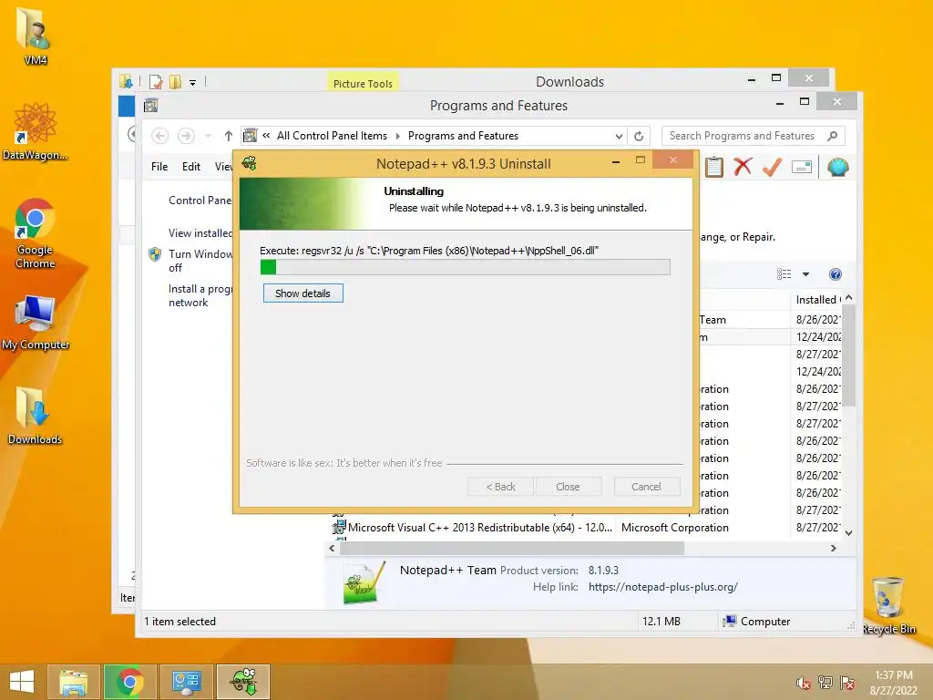Click the disabled Back button
Image resolution: width=933 pixels, height=700 pixels.
(x=500, y=487)
